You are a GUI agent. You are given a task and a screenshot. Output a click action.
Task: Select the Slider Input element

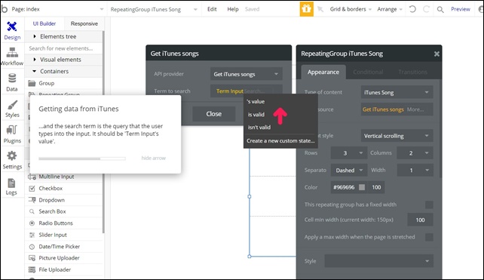pos(64,235)
